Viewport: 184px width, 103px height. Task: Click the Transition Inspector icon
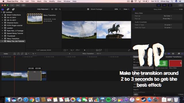click(x=134, y=9)
